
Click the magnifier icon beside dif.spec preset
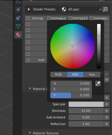105,9
